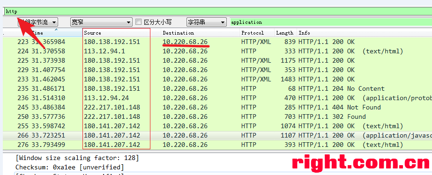The image size is (432, 175).
Task: Click the display filter field containing http
Action: tap(218, 12)
